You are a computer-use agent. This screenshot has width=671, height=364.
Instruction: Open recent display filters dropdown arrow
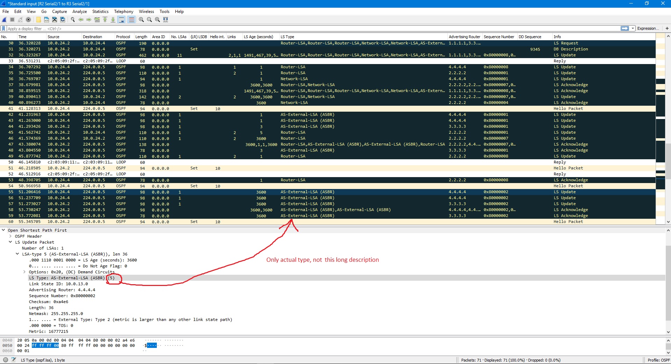[633, 28]
